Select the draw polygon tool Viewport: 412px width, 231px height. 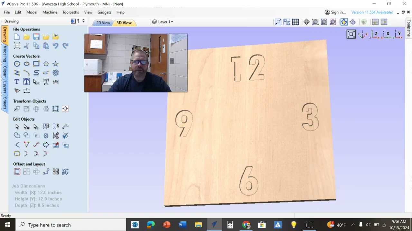(46, 64)
